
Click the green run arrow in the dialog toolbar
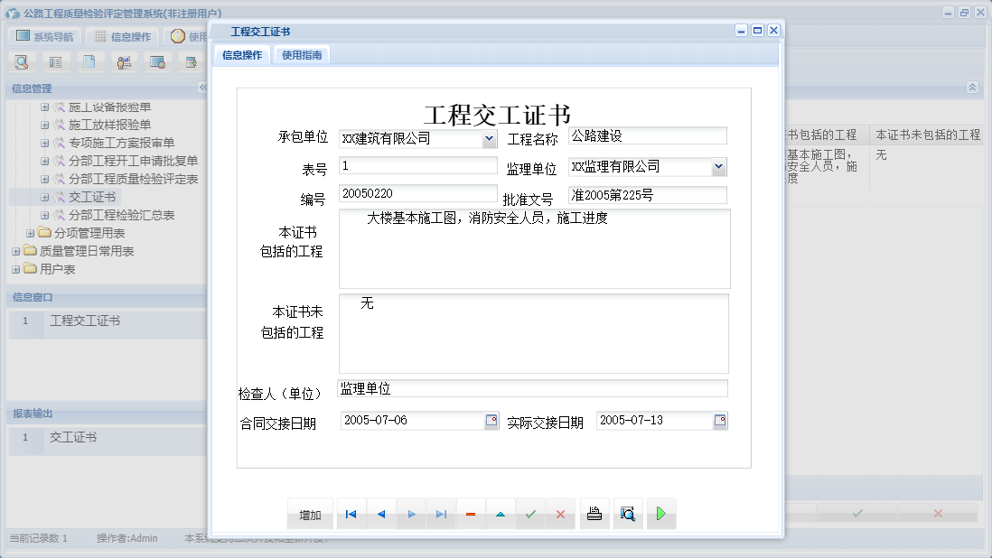click(x=660, y=513)
